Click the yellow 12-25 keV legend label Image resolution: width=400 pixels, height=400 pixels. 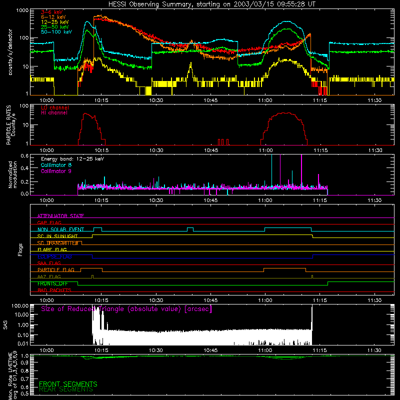[55, 22]
